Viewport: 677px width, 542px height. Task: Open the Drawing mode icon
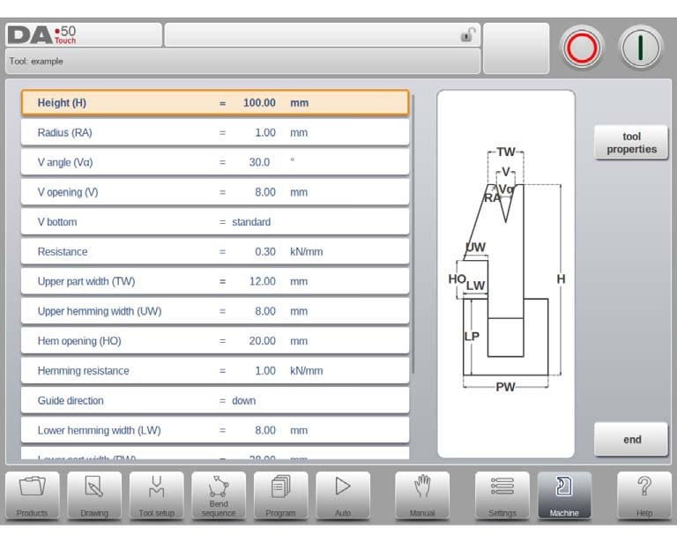coord(94,495)
